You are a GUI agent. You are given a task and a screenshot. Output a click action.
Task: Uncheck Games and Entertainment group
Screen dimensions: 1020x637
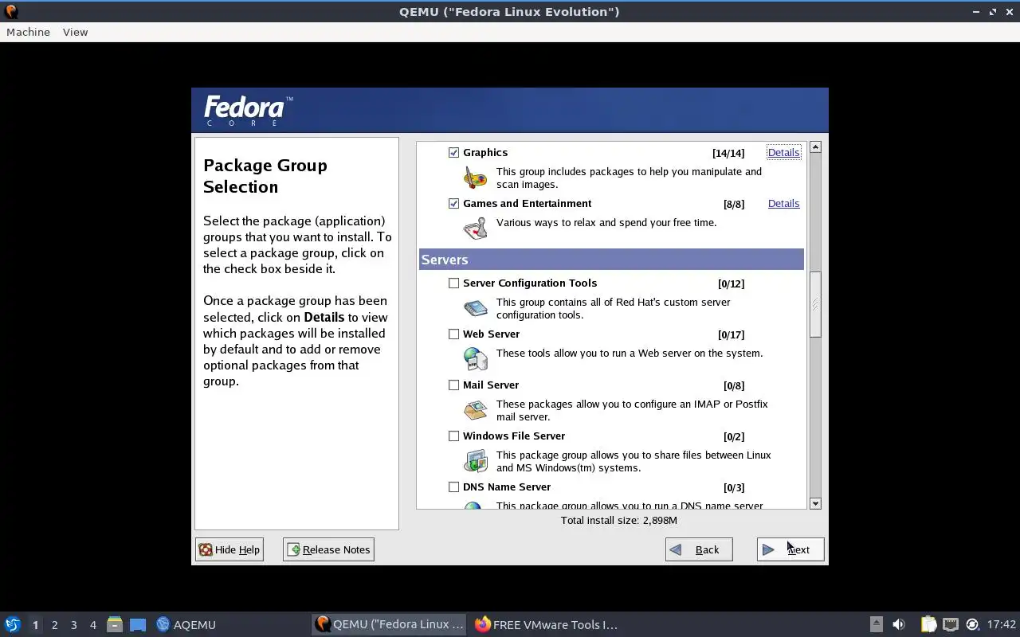coord(454,204)
